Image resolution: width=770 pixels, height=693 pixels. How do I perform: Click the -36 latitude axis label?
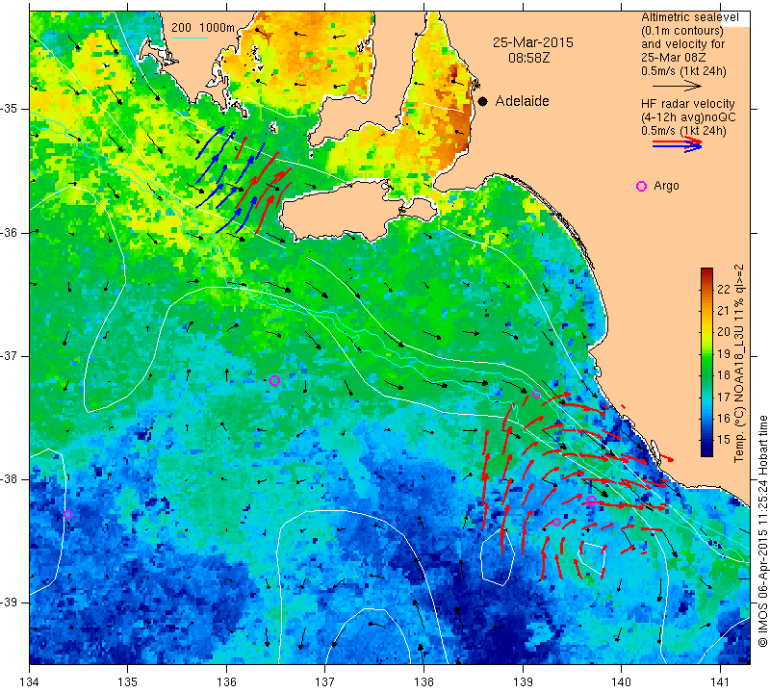pyautogui.click(x=11, y=232)
